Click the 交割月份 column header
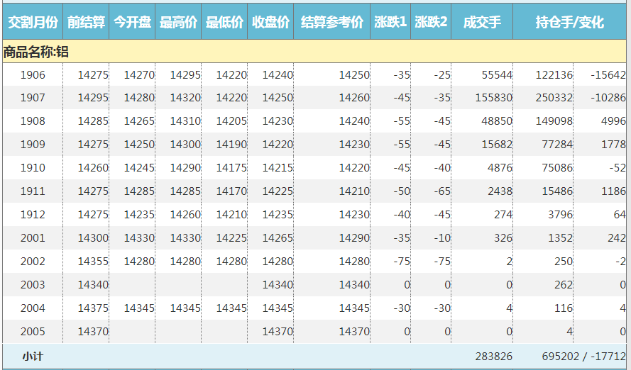This screenshot has width=631, height=370. (x=32, y=23)
